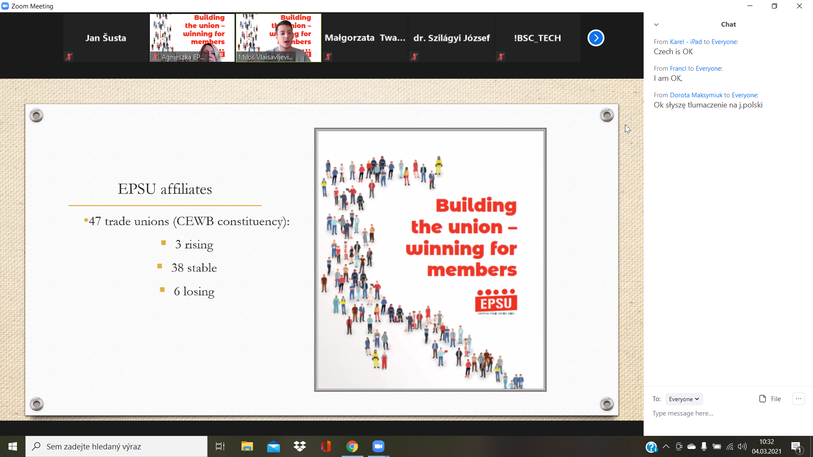Viewport: 813px width, 457px height.
Task: Open OneDrive cloud tray icon
Action: point(691,446)
